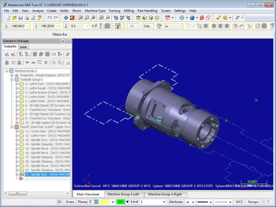The height and width of the screenshot is (207, 276).
Task: Open the Machine Type menu
Action: [95, 11]
